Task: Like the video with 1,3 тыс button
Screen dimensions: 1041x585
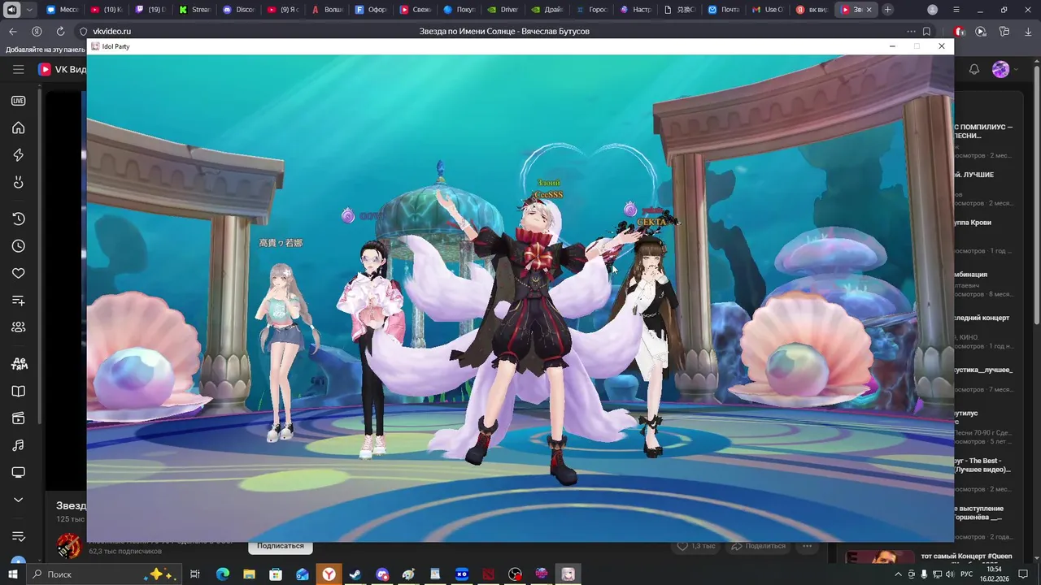Action: [696, 546]
